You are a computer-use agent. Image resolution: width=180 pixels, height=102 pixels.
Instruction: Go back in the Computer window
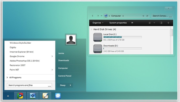(x=92, y=16)
